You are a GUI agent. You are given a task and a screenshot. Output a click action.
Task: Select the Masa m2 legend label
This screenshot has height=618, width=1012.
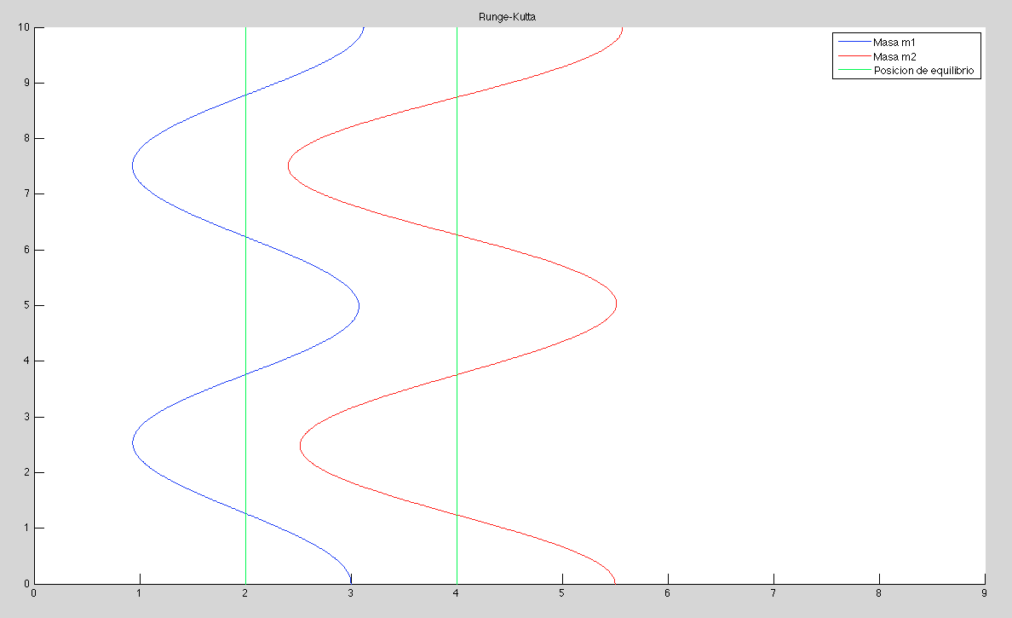coord(894,56)
